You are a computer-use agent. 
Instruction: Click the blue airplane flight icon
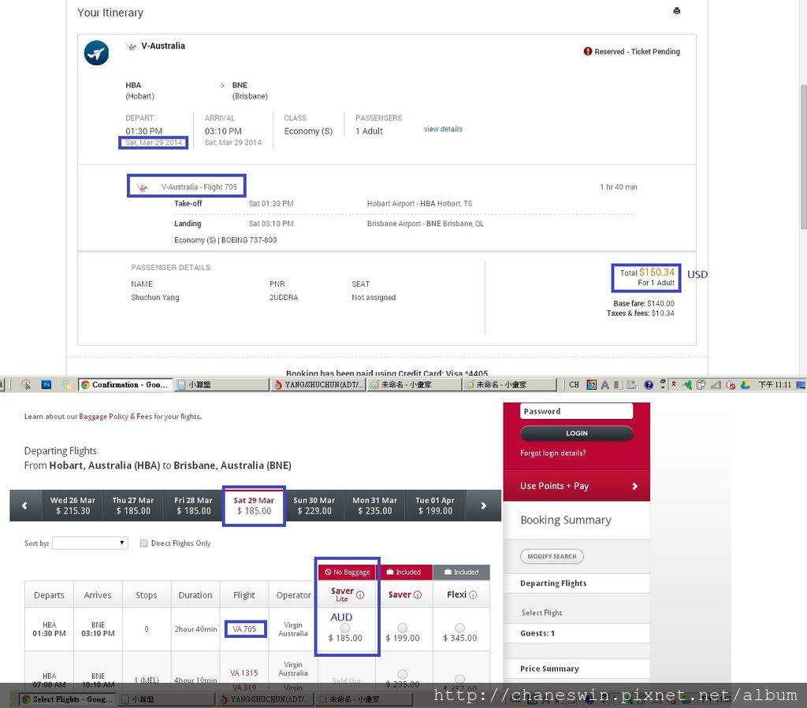tap(96, 53)
